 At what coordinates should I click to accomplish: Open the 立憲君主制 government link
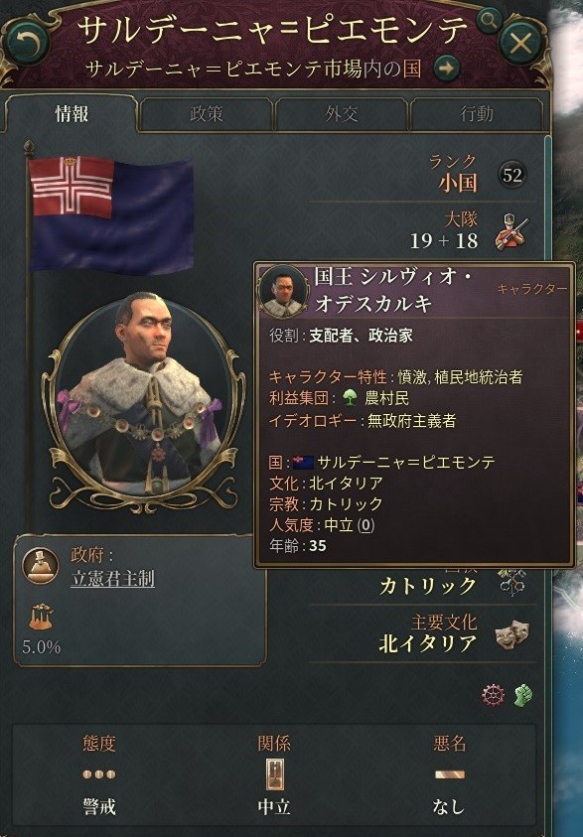tap(112, 579)
